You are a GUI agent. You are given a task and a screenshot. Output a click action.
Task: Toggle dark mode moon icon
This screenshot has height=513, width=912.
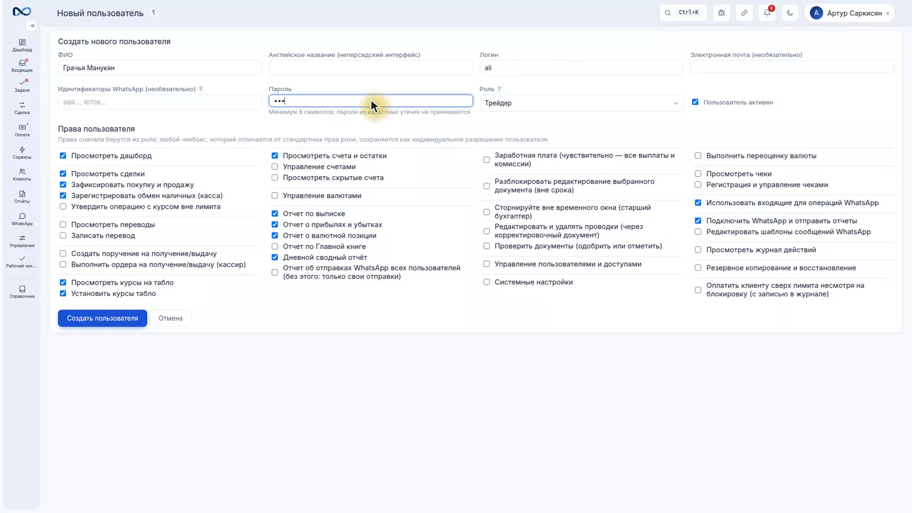coord(790,13)
